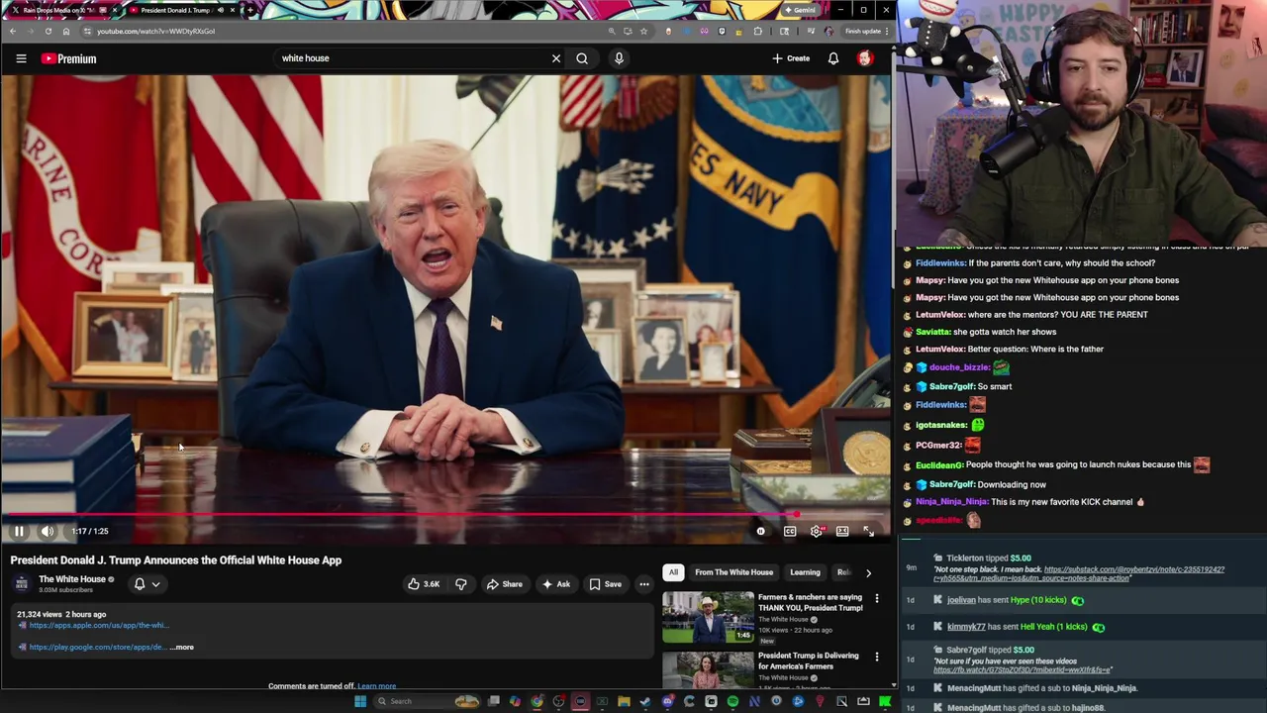The width and height of the screenshot is (1267, 713).
Task: Toggle the autoplay switch in player
Action: coord(760,531)
